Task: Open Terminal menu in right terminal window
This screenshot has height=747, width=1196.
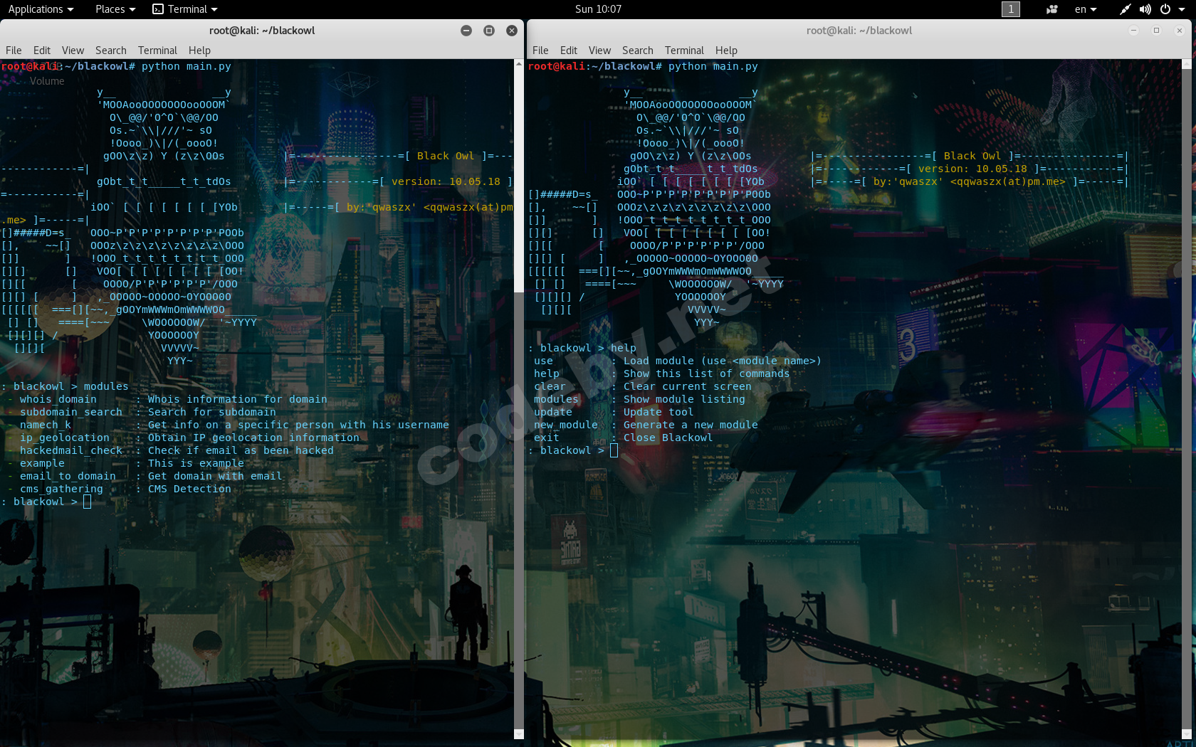Action: click(x=684, y=51)
